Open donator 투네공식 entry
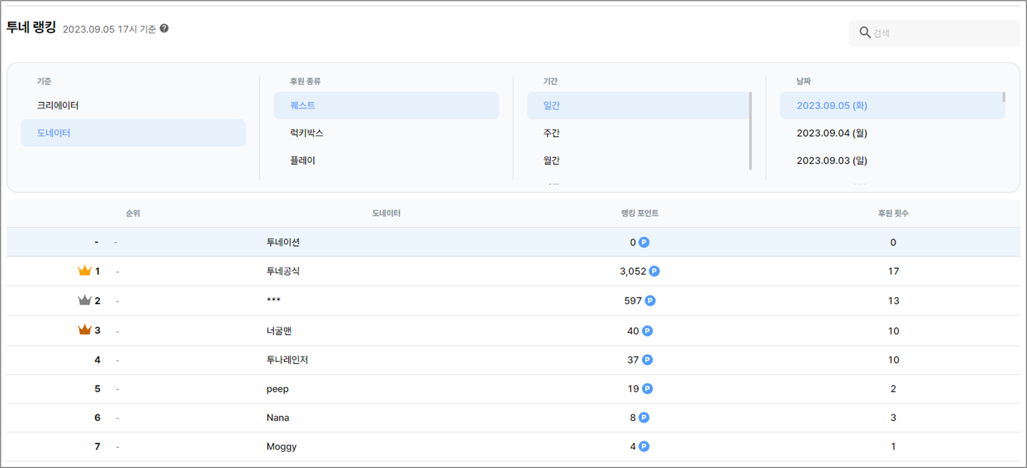This screenshot has height=468, width=1027. coord(283,271)
